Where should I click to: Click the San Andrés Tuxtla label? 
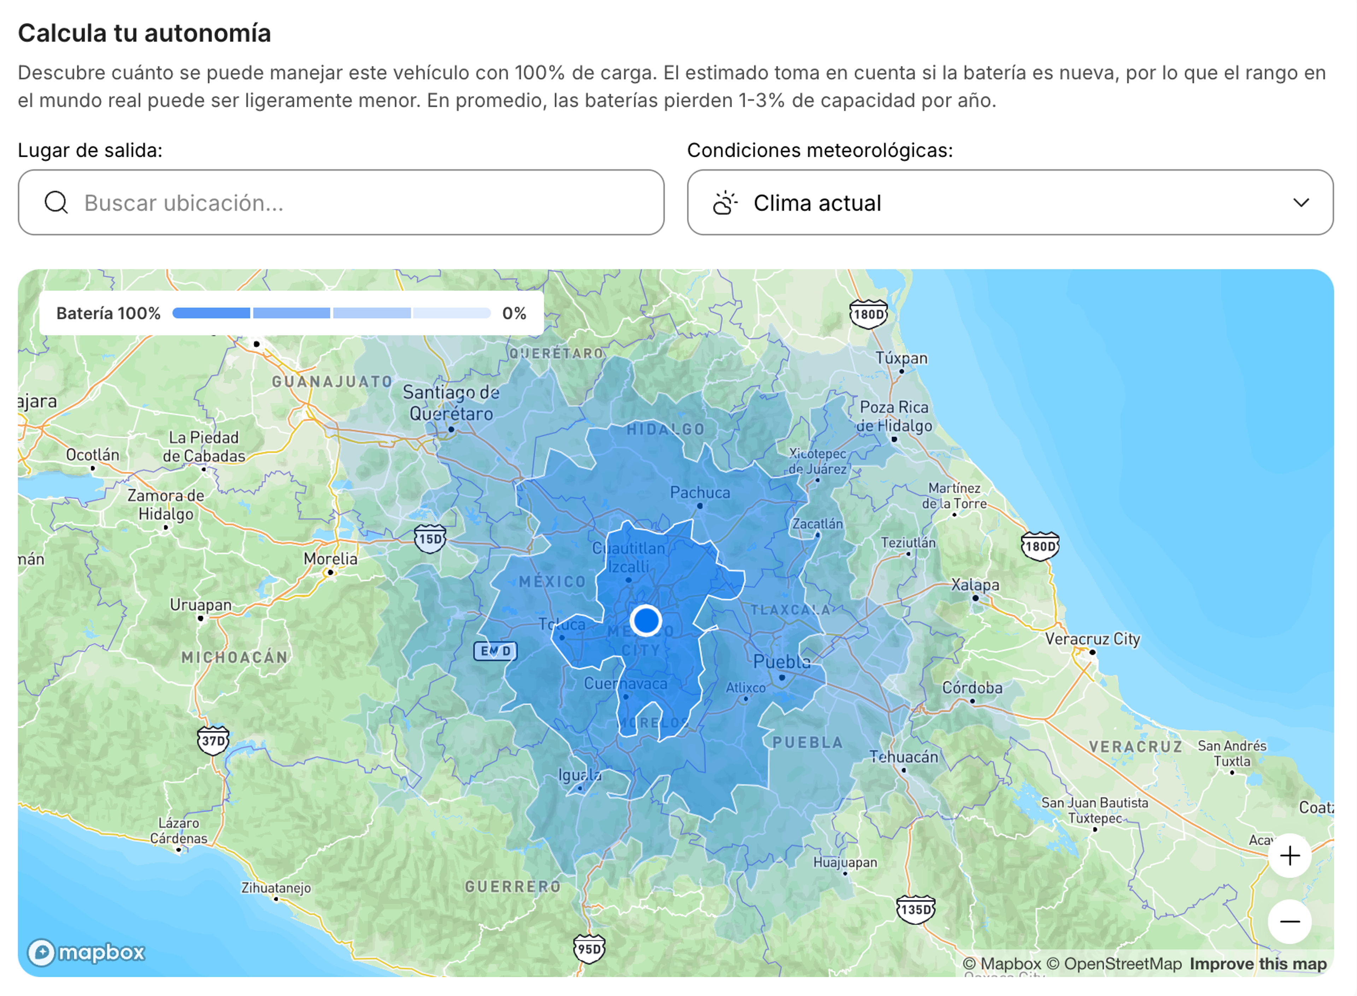[x=1232, y=754]
